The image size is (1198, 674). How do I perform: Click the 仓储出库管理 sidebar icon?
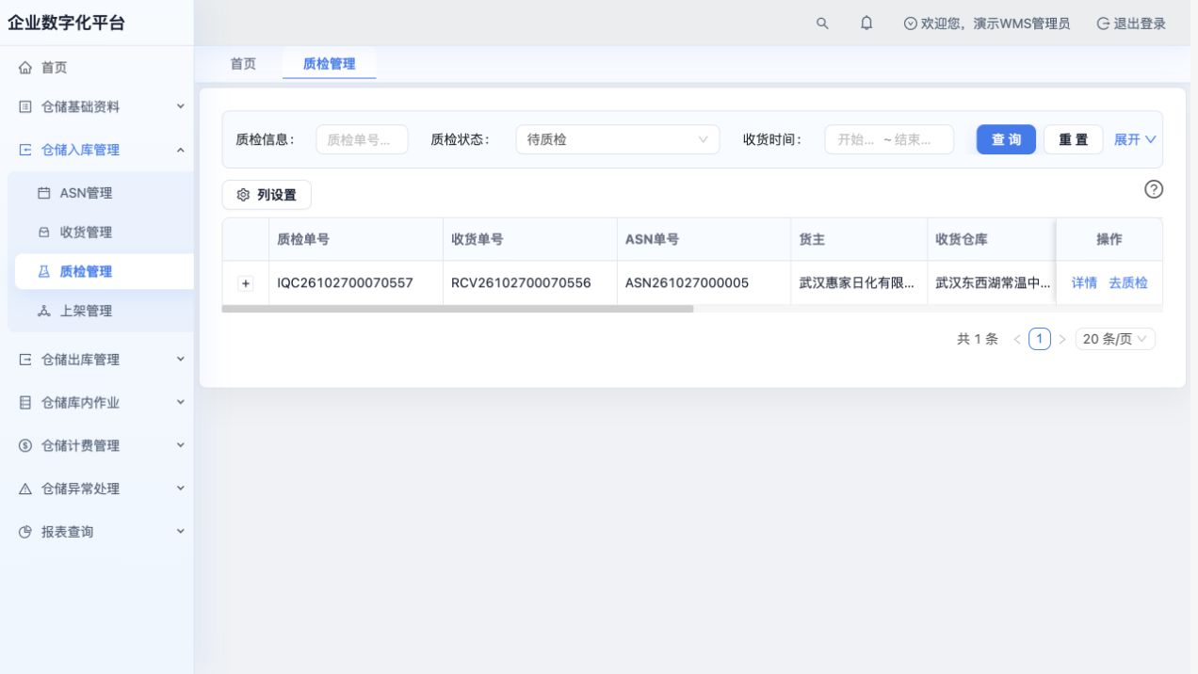pos(25,360)
